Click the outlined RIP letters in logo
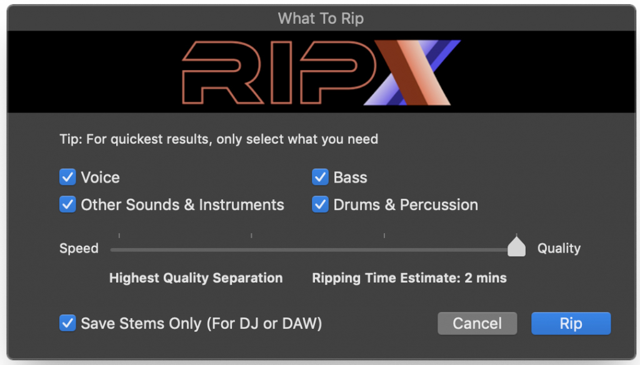The width and height of the screenshot is (640, 365). (279, 72)
